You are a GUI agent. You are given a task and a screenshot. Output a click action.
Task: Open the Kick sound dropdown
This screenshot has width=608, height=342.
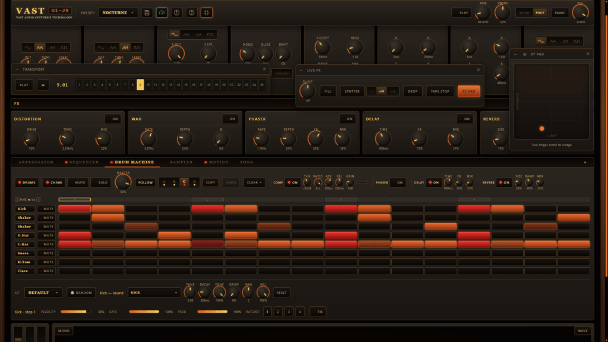point(154,293)
